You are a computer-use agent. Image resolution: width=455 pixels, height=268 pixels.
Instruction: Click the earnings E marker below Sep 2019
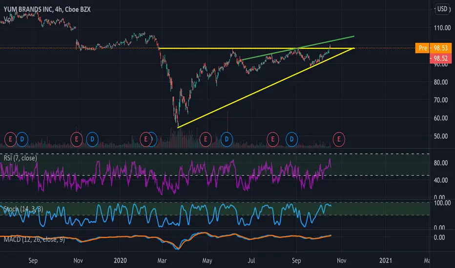coord(10,139)
